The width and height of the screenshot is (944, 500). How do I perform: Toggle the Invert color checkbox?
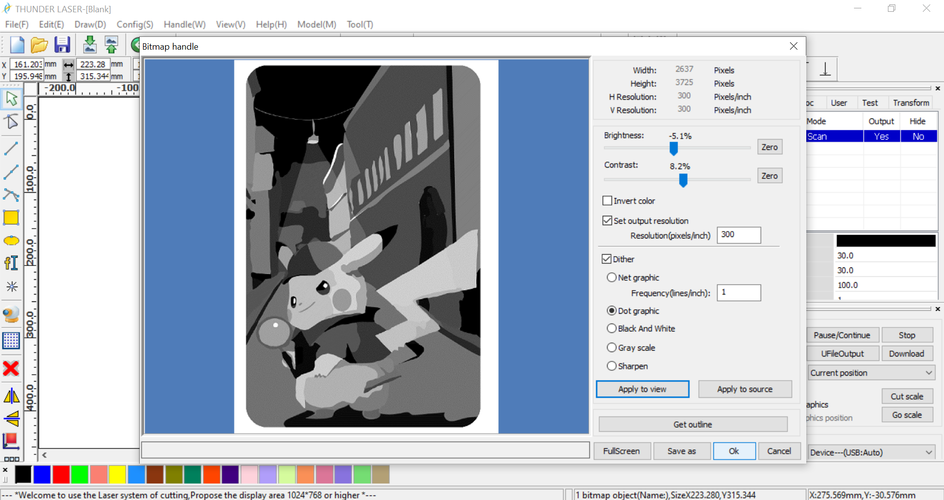[x=608, y=201]
